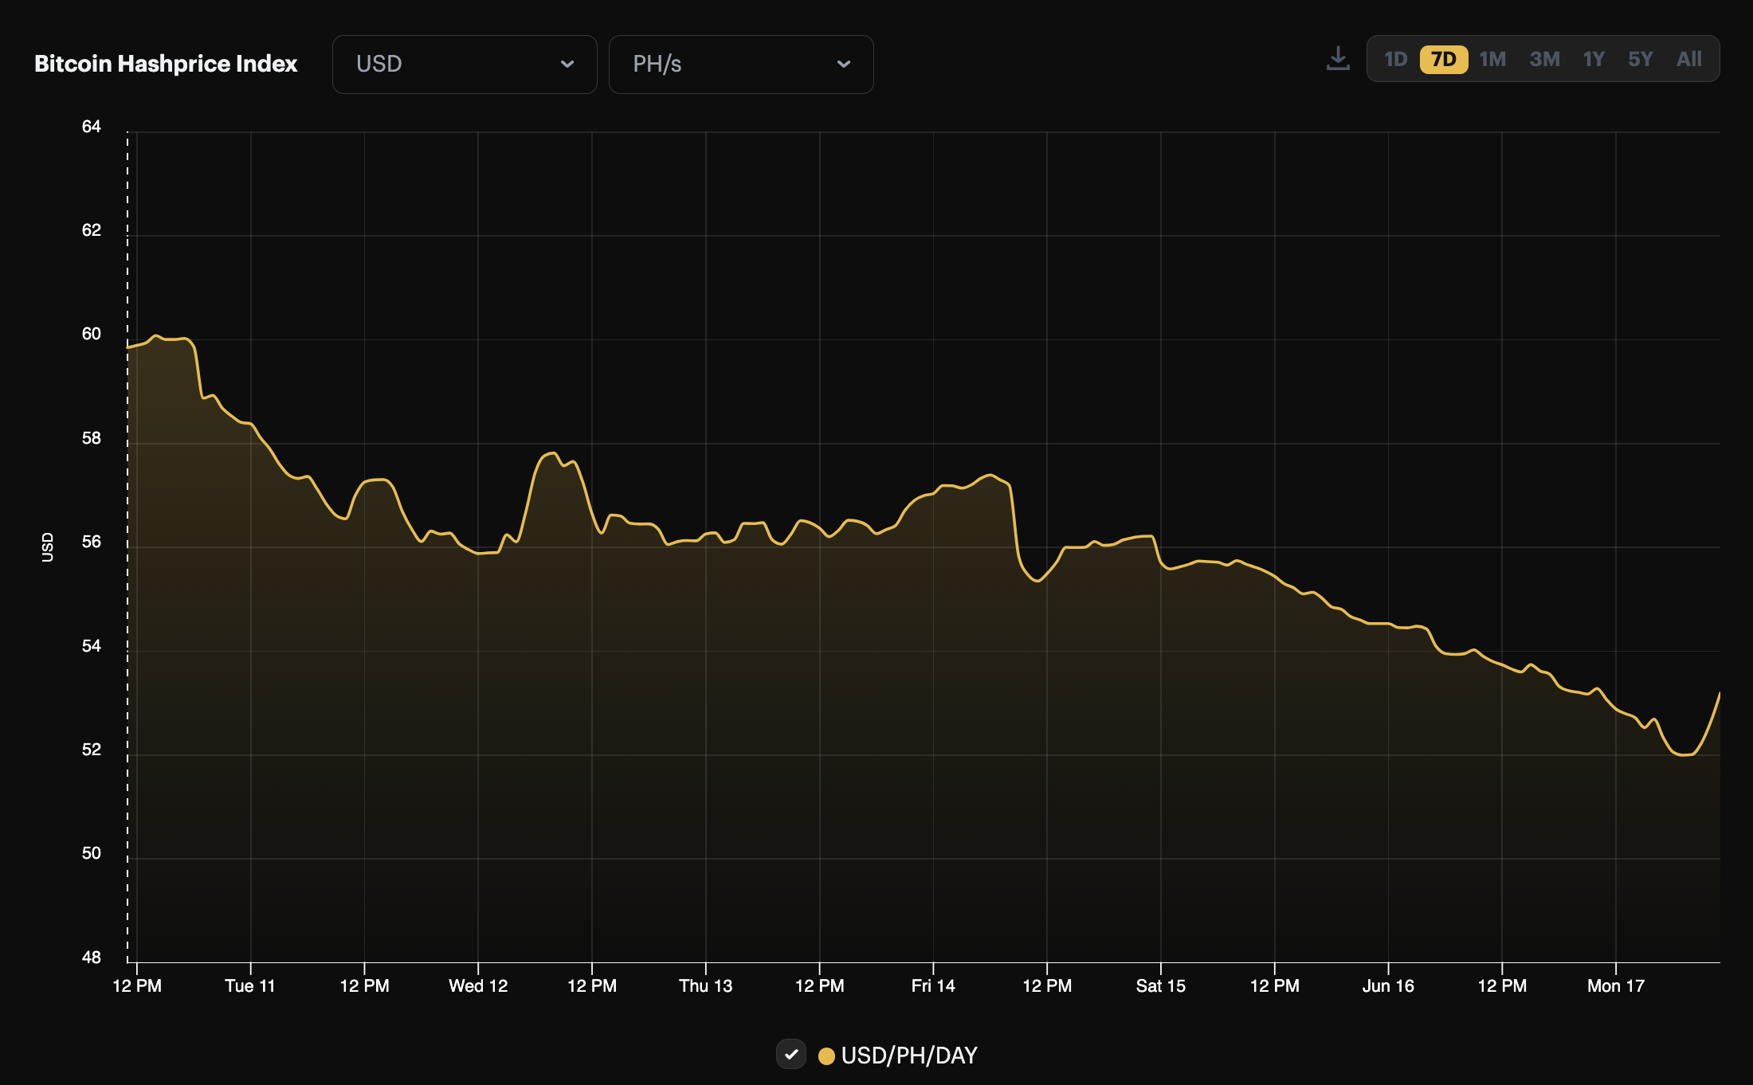
Task: Select the 1D time range
Action: coord(1395,58)
